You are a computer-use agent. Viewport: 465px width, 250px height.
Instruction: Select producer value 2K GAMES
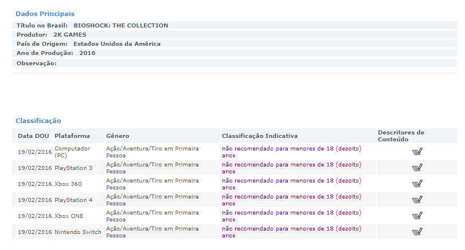(70, 35)
